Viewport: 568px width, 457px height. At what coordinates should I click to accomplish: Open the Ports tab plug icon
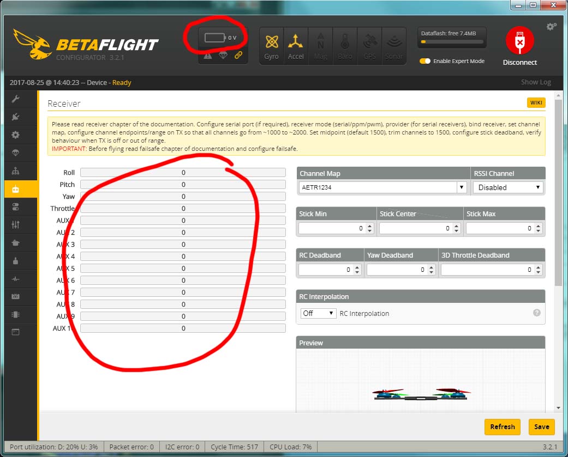pyautogui.click(x=15, y=117)
